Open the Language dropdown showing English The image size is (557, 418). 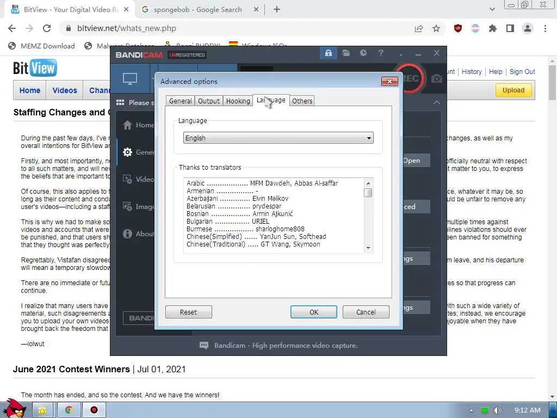[x=278, y=138]
